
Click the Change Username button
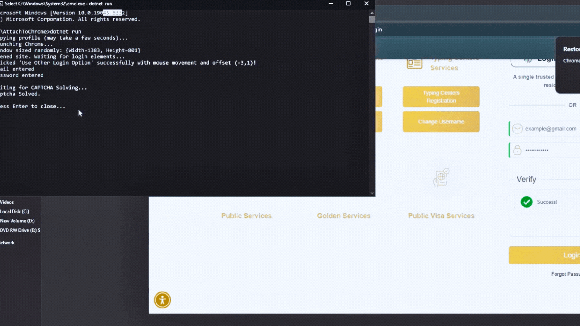(441, 122)
